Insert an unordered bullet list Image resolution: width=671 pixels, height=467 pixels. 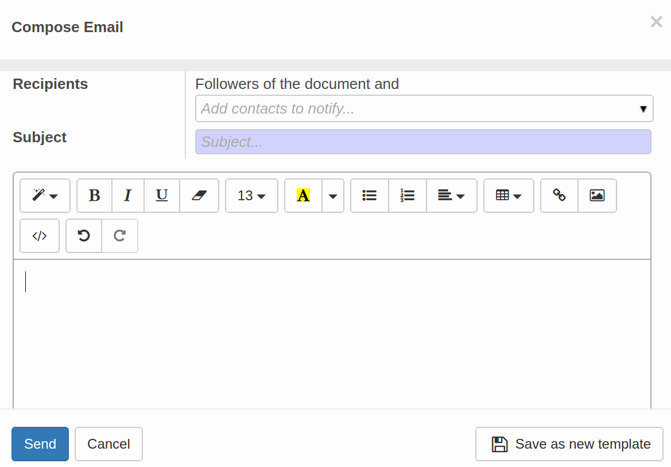click(x=369, y=196)
